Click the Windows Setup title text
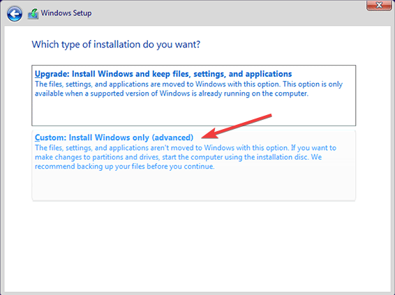 click(66, 13)
